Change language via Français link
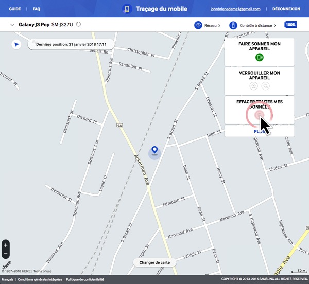The height and width of the screenshot is (284, 309). click(x=7, y=279)
